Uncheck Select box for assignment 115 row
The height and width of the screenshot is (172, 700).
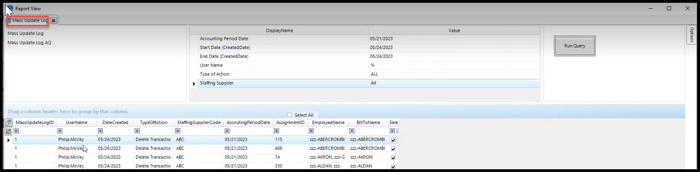(x=393, y=140)
